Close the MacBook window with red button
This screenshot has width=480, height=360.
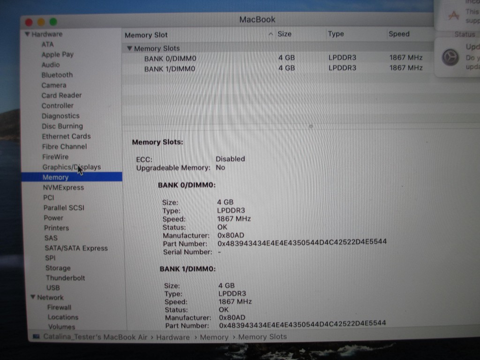pyautogui.click(x=29, y=22)
